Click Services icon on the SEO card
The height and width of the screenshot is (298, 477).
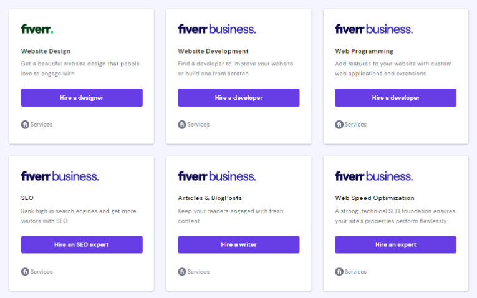coord(25,272)
